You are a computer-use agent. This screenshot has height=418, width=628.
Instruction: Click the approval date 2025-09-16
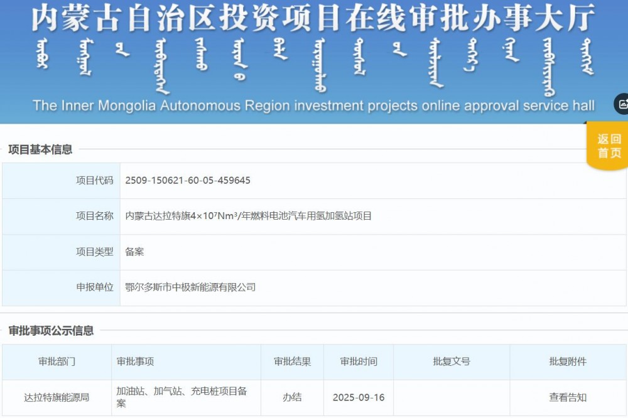(x=359, y=397)
